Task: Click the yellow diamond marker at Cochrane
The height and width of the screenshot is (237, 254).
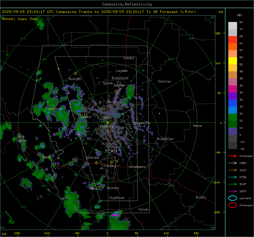Action: click(97, 163)
